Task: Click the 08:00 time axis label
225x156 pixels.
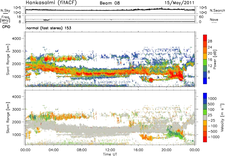Action: tap(82, 150)
